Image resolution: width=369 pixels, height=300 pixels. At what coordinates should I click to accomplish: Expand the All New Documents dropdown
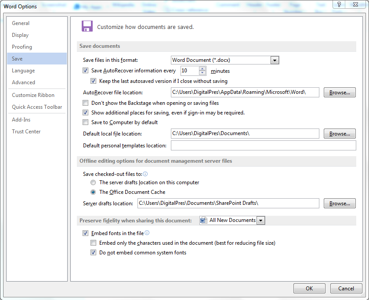[x=260, y=220]
